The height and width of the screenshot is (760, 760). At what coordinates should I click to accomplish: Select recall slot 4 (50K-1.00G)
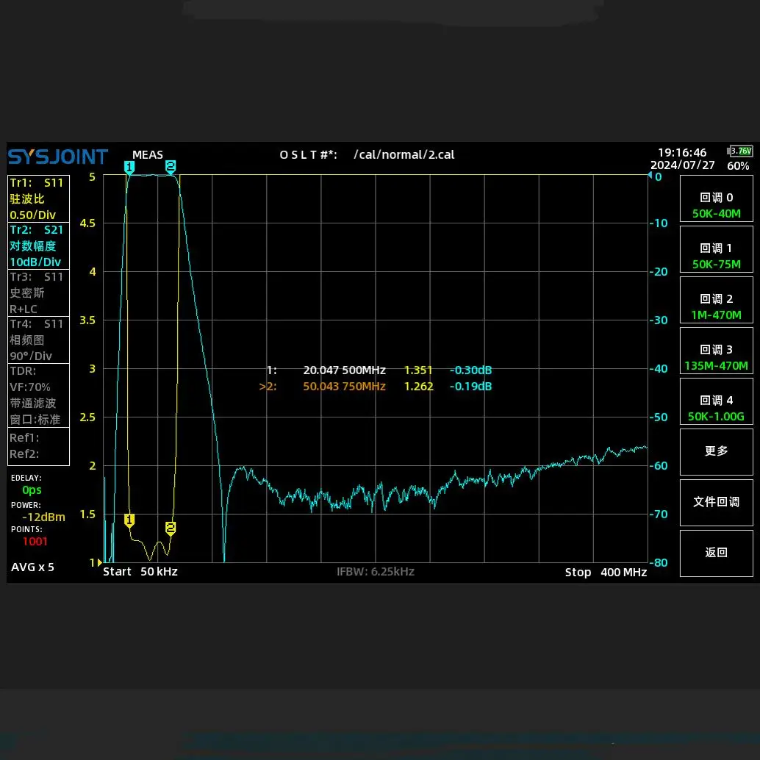tap(716, 401)
